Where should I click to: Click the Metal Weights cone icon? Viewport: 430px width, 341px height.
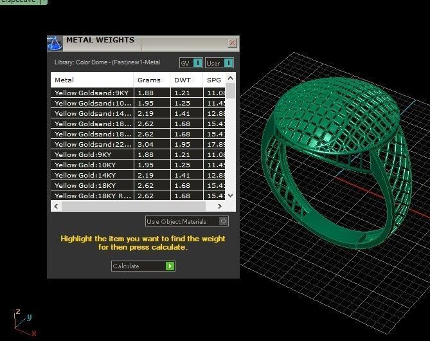pos(55,44)
